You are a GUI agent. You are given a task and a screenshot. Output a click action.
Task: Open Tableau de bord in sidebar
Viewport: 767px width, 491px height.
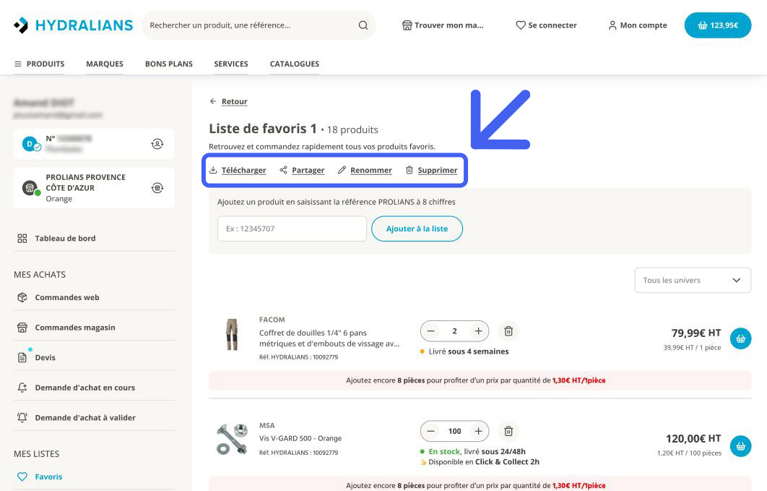94,239
